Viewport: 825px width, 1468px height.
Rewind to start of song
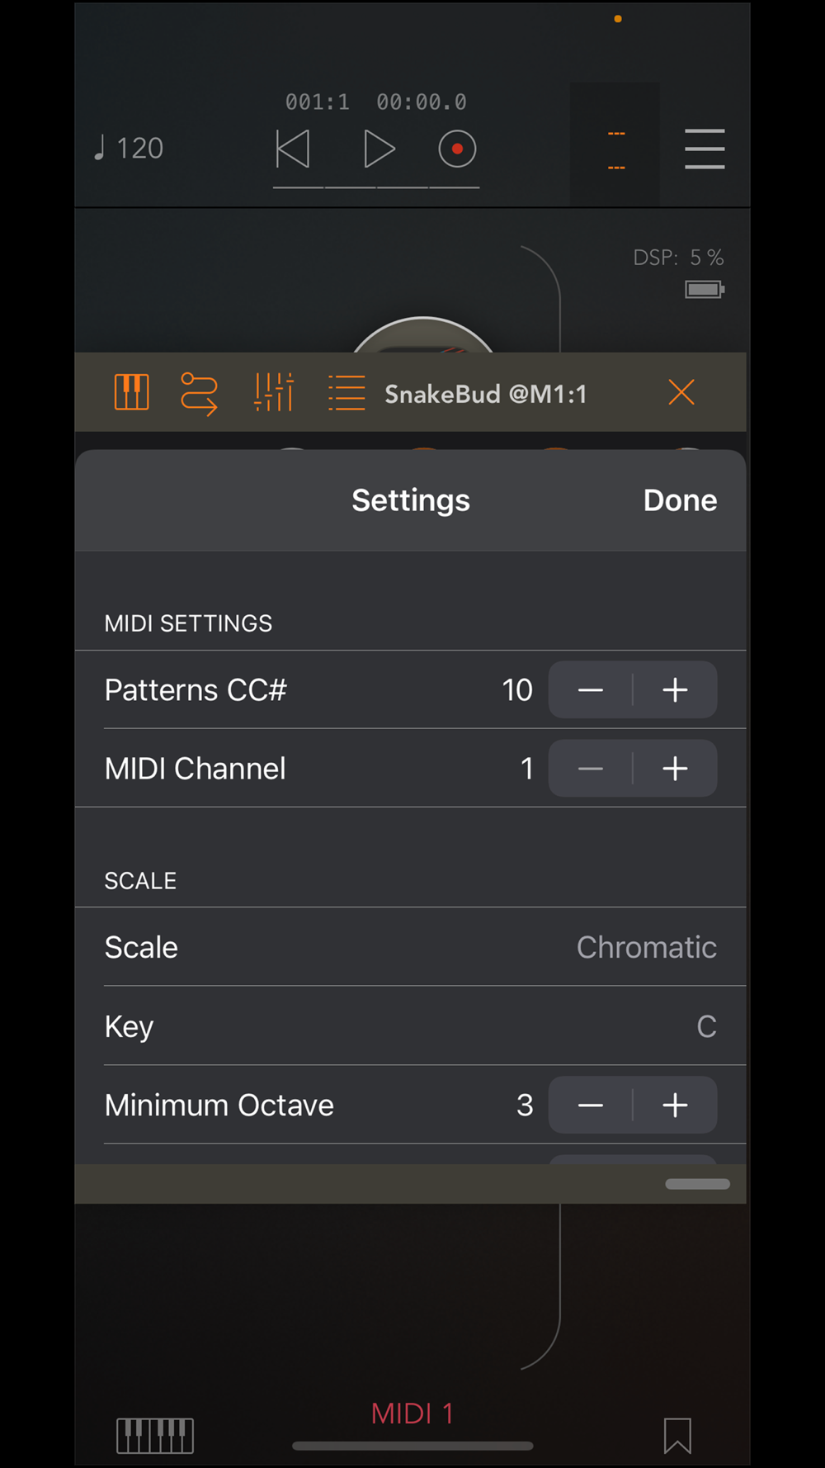(x=293, y=149)
